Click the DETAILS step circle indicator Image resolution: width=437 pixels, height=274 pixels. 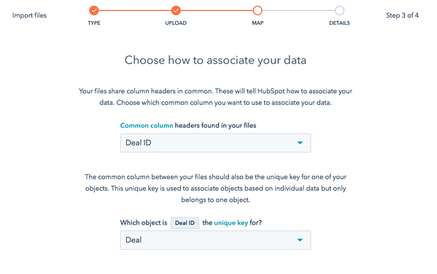339,11
